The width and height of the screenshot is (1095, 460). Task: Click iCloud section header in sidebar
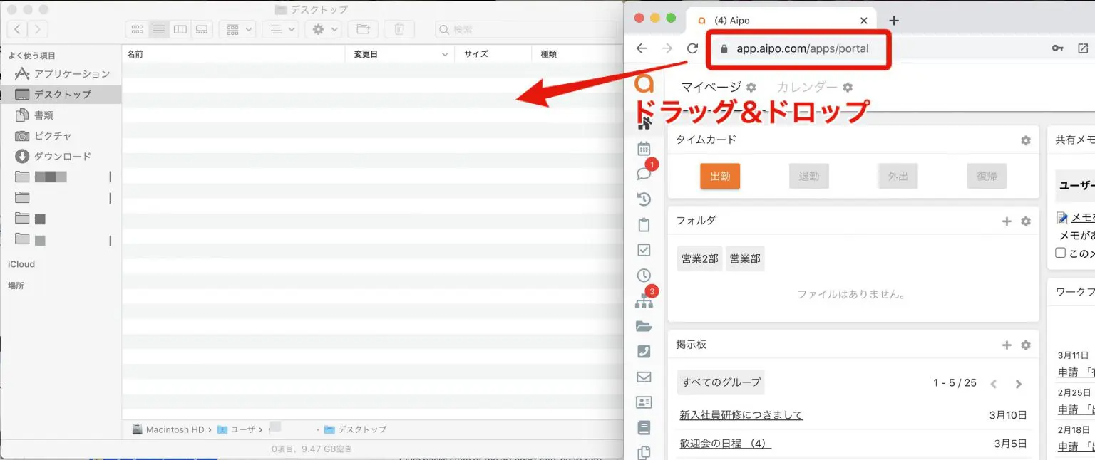(21, 264)
